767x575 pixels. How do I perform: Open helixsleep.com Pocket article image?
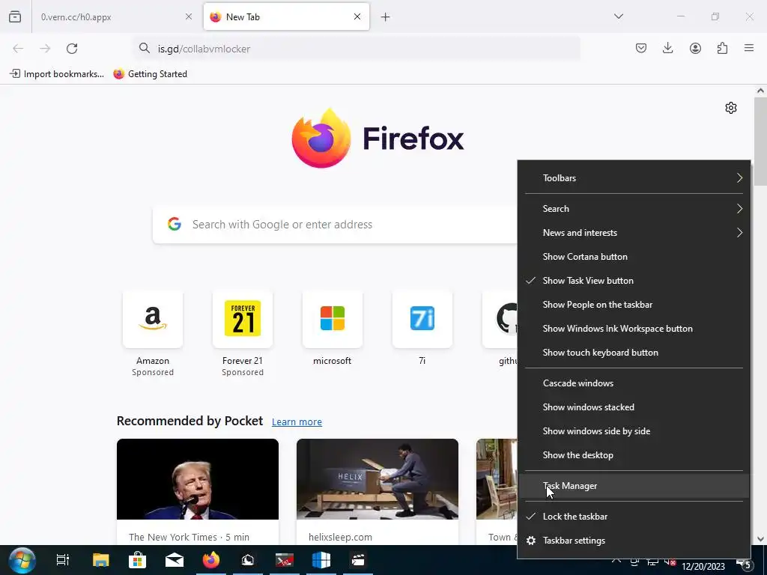[x=378, y=479]
